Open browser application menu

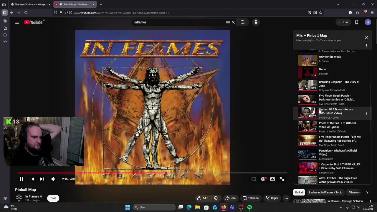click(x=372, y=13)
